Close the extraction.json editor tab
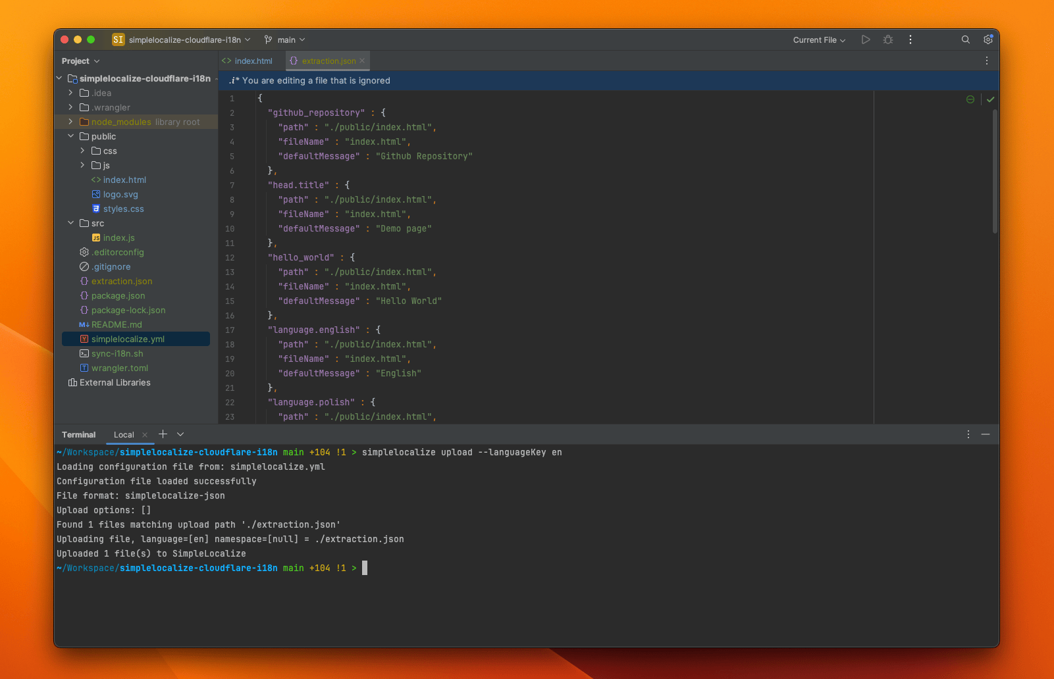This screenshot has width=1054, height=679. [362, 61]
